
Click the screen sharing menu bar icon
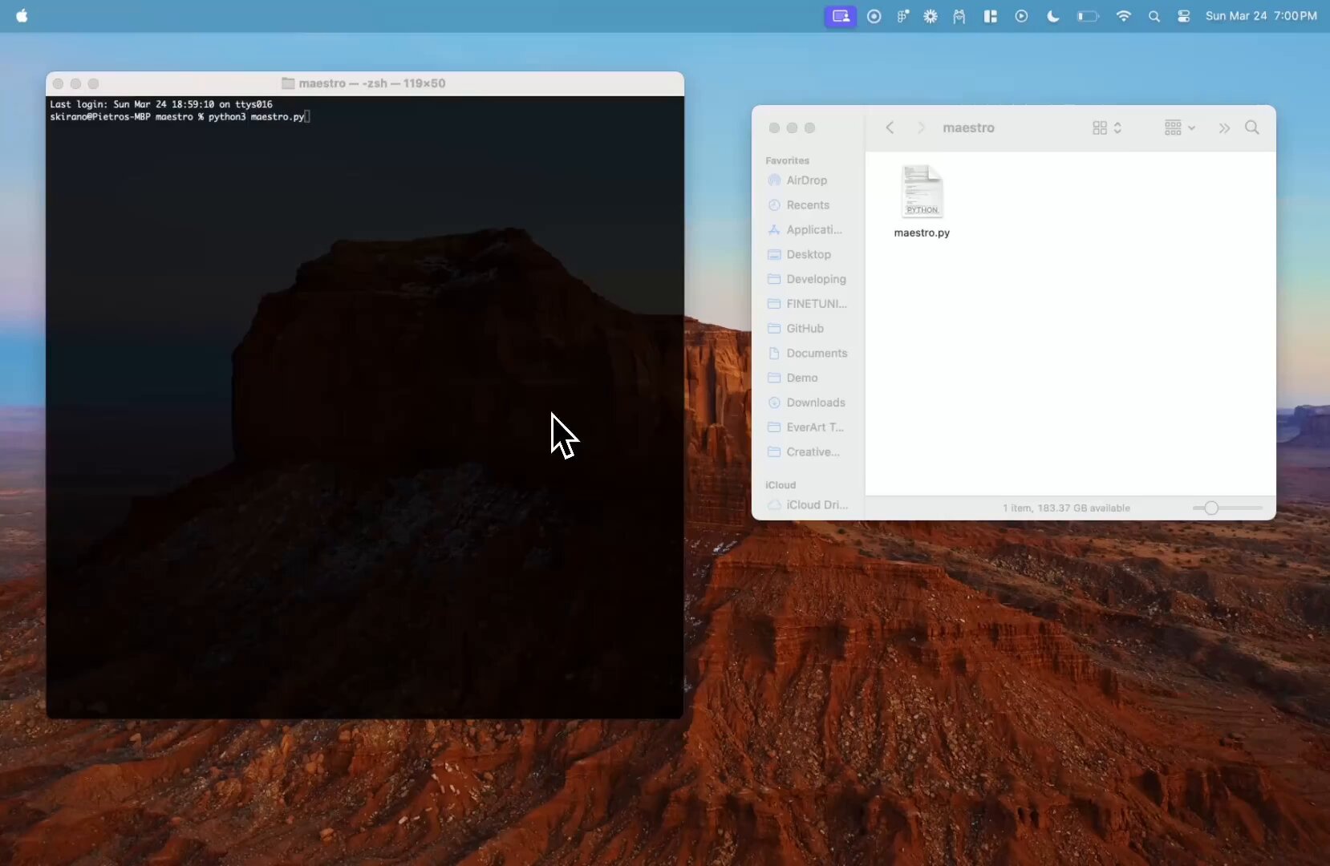click(841, 16)
